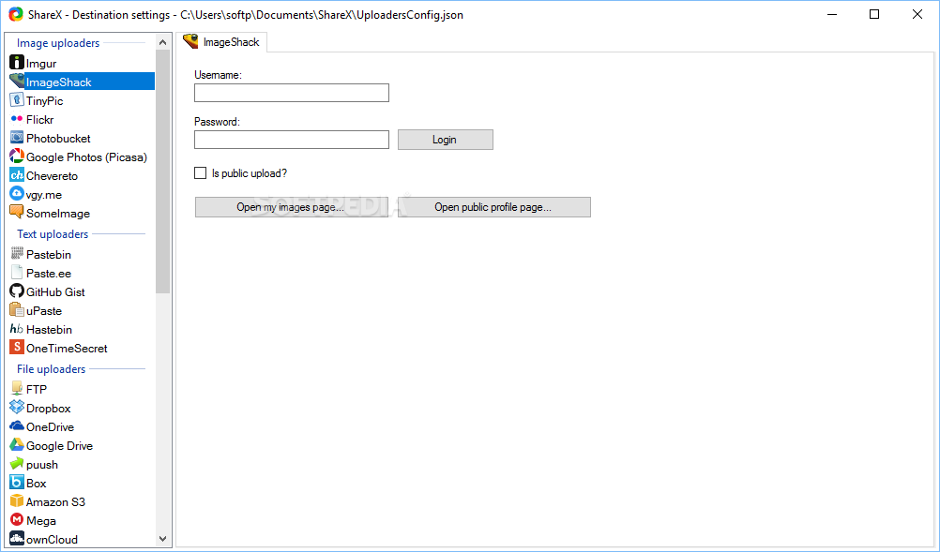
Task: Choose the TinyPic icon
Action: point(17,100)
